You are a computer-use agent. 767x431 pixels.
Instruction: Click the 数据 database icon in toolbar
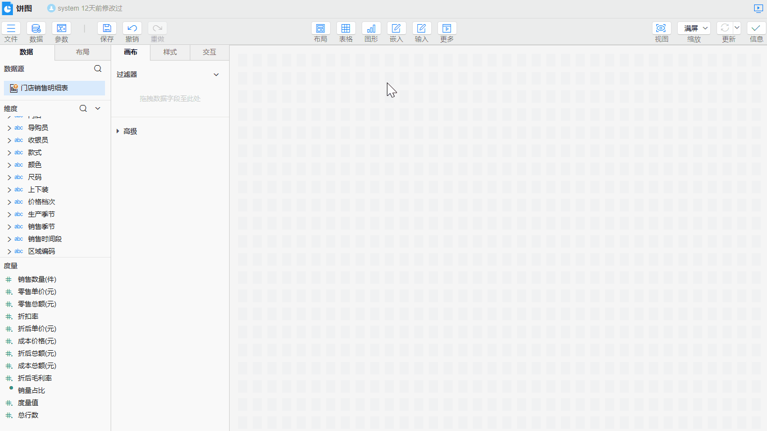point(36,28)
